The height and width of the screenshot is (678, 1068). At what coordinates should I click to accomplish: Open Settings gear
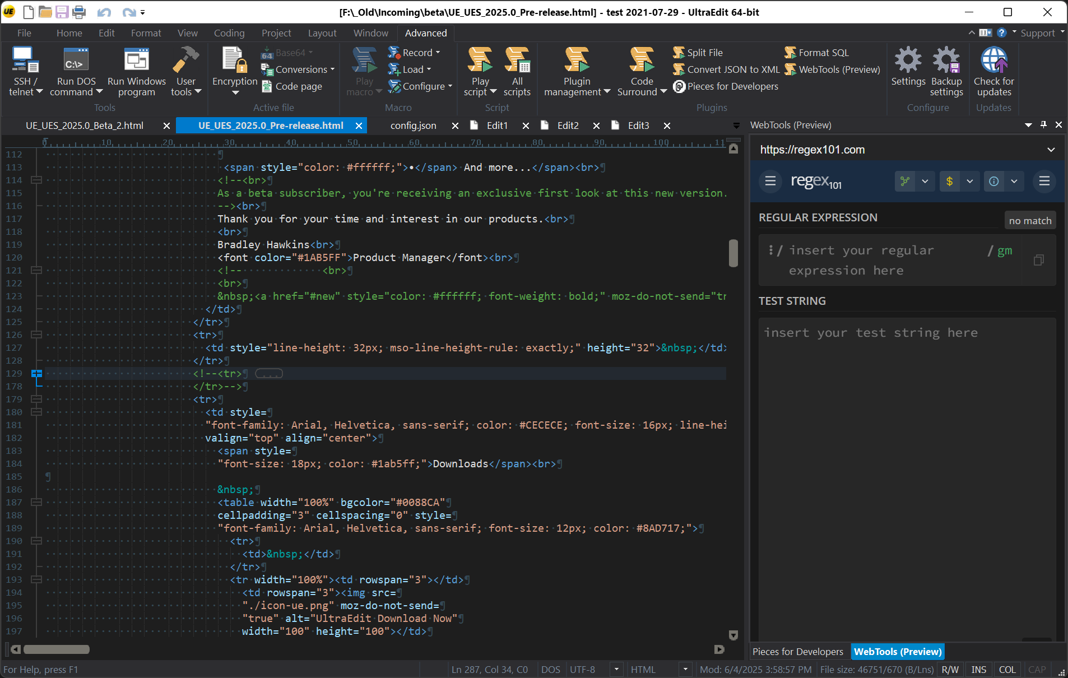click(x=908, y=67)
